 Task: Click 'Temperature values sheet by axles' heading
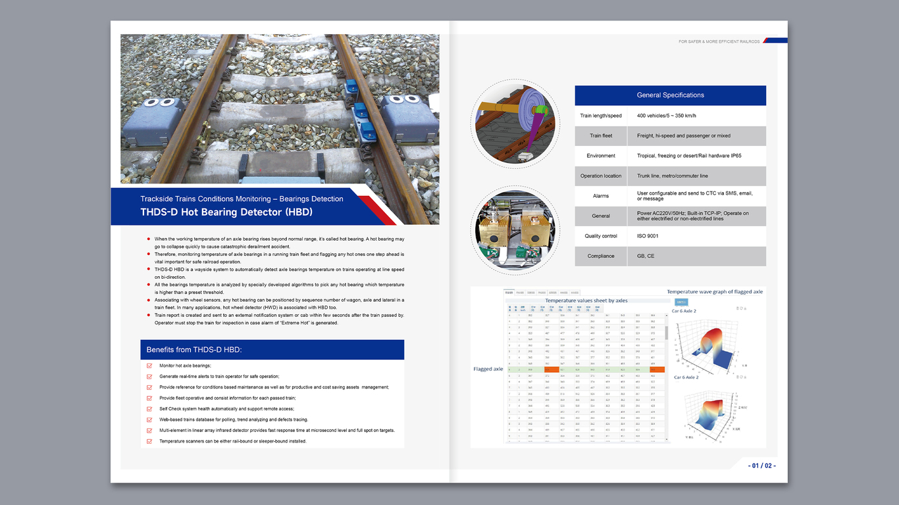click(x=586, y=301)
